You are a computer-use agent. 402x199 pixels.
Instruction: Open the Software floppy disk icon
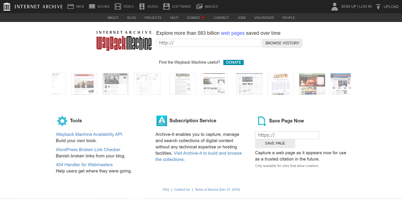[x=166, y=7]
